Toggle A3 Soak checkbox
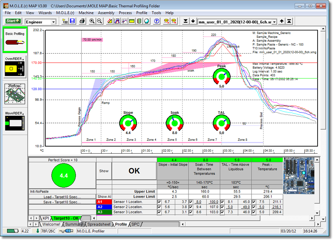This screenshot has width=333, height=240. 191,212
